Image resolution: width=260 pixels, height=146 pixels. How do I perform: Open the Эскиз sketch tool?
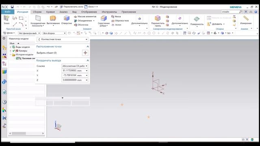tap(6, 20)
